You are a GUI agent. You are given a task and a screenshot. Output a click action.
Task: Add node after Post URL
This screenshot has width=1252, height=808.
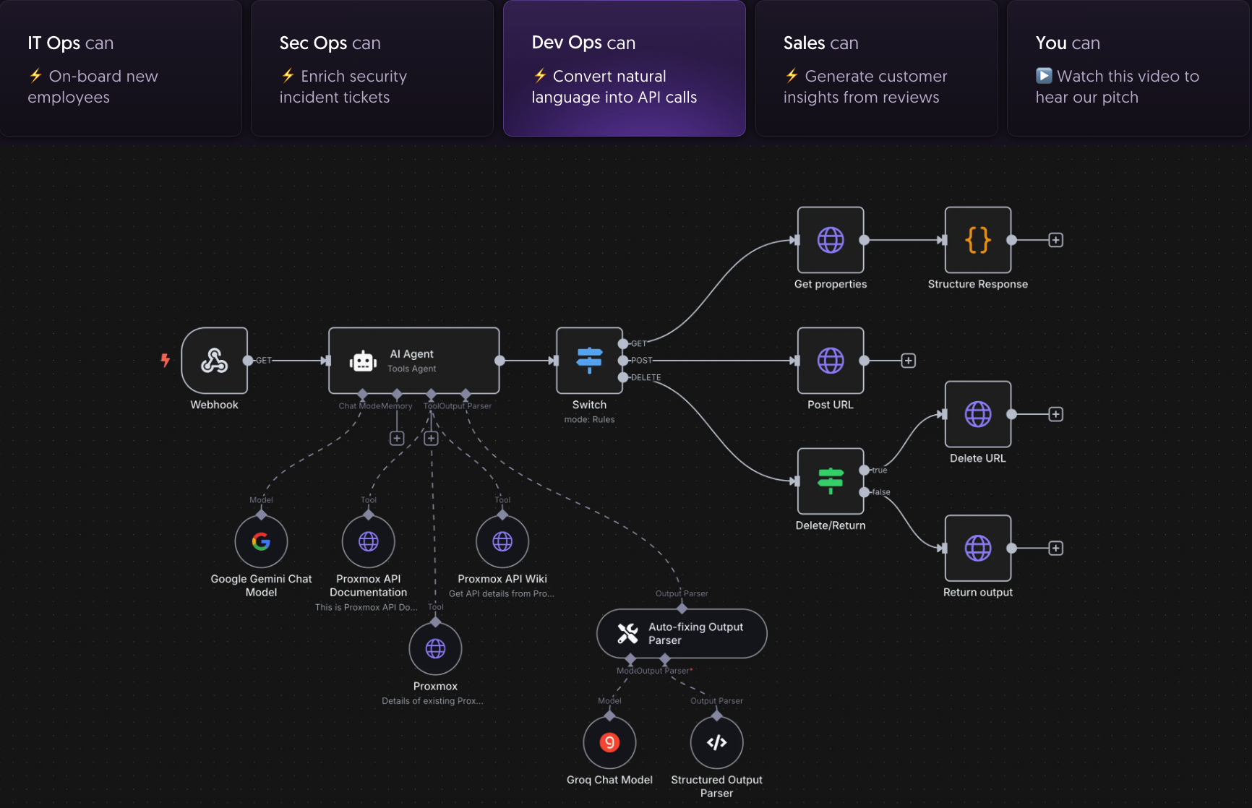point(909,361)
